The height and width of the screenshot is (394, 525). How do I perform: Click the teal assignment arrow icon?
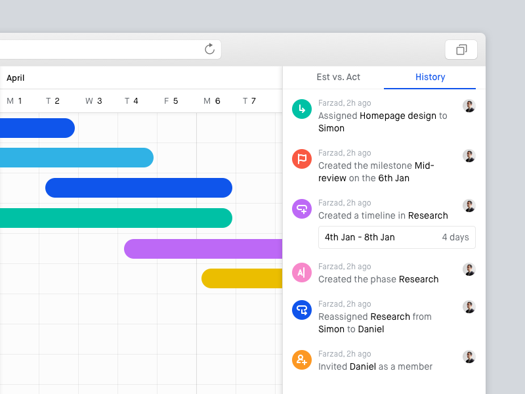pos(302,109)
